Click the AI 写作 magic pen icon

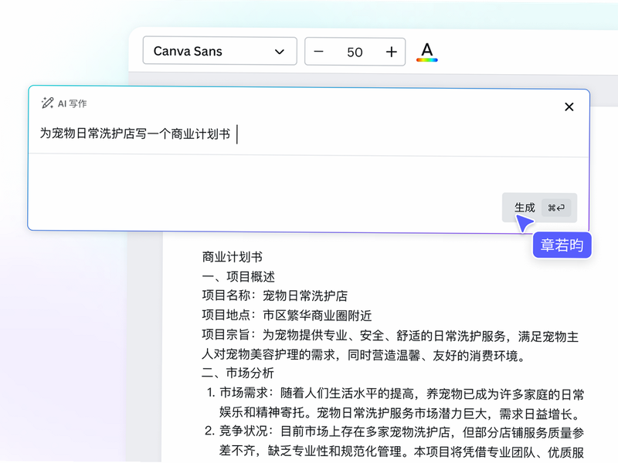(47, 103)
